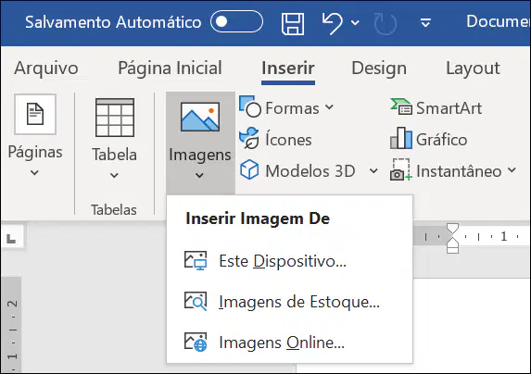Expand the Instantâneo screenshot dropdown
The height and width of the screenshot is (374, 531).
(x=512, y=170)
